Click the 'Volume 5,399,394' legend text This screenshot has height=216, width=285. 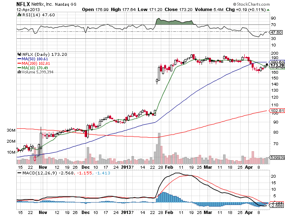point(37,72)
